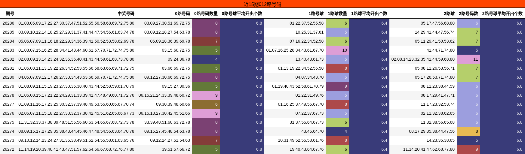Click winning numbers cell for period 26286
The height and width of the screenshot is (154, 525).
pos(76,23)
